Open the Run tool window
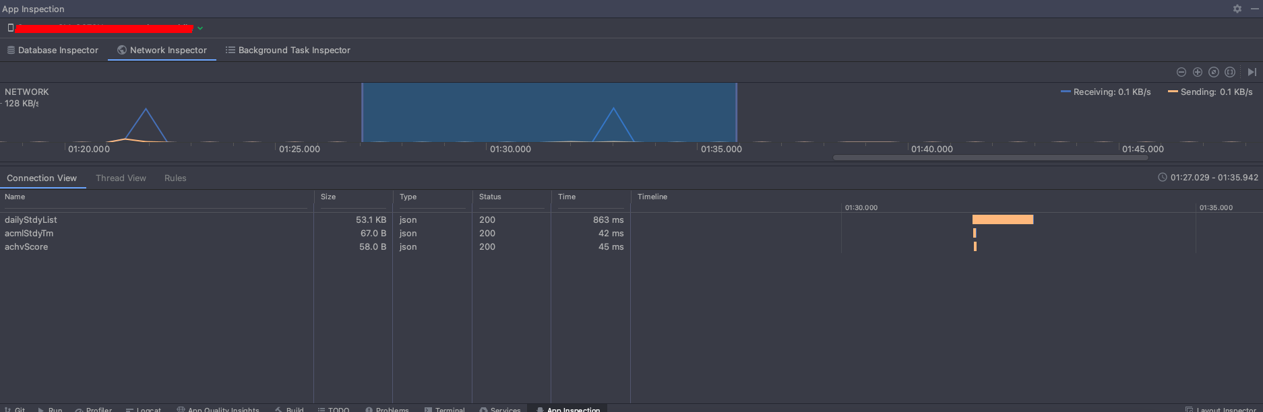Viewport: 1263px width, 412px height. tap(50, 409)
